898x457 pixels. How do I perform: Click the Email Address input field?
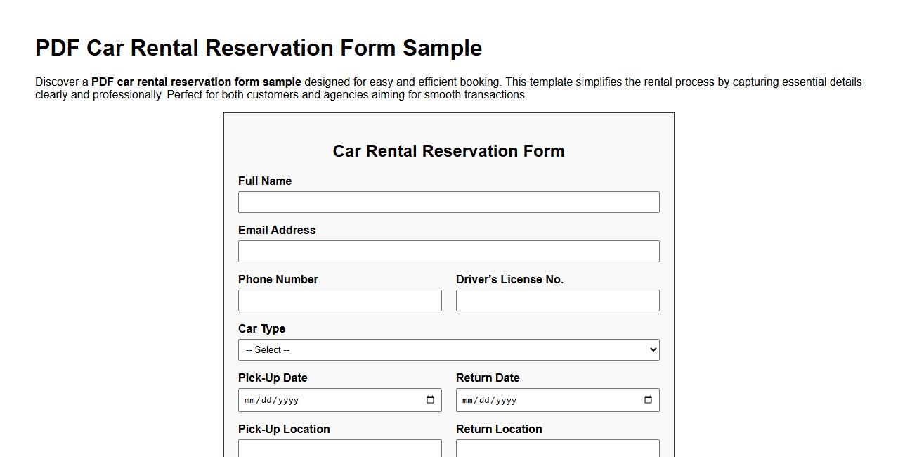point(449,251)
